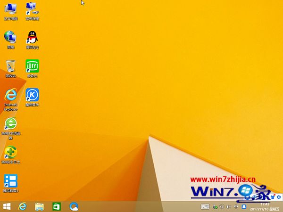
Task: Open Internet Explorer from the taskbar
Action: [x=22, y=206]
